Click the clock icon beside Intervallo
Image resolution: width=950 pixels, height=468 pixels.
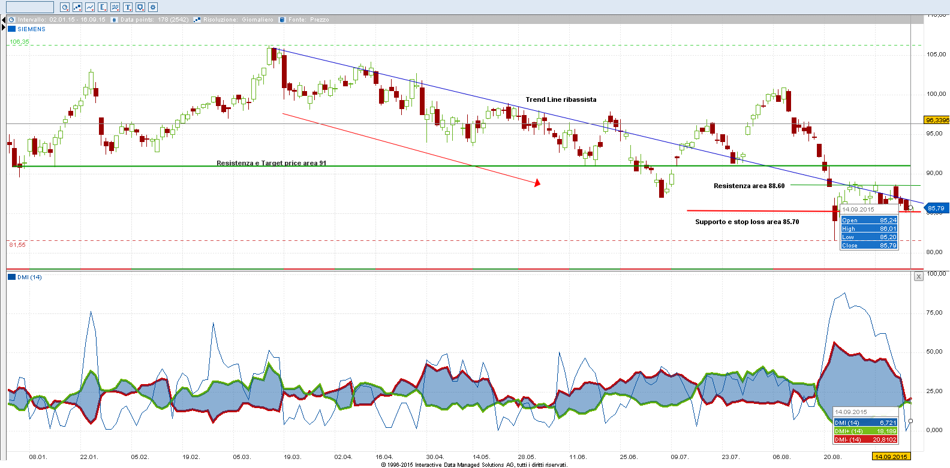(11, 20)
